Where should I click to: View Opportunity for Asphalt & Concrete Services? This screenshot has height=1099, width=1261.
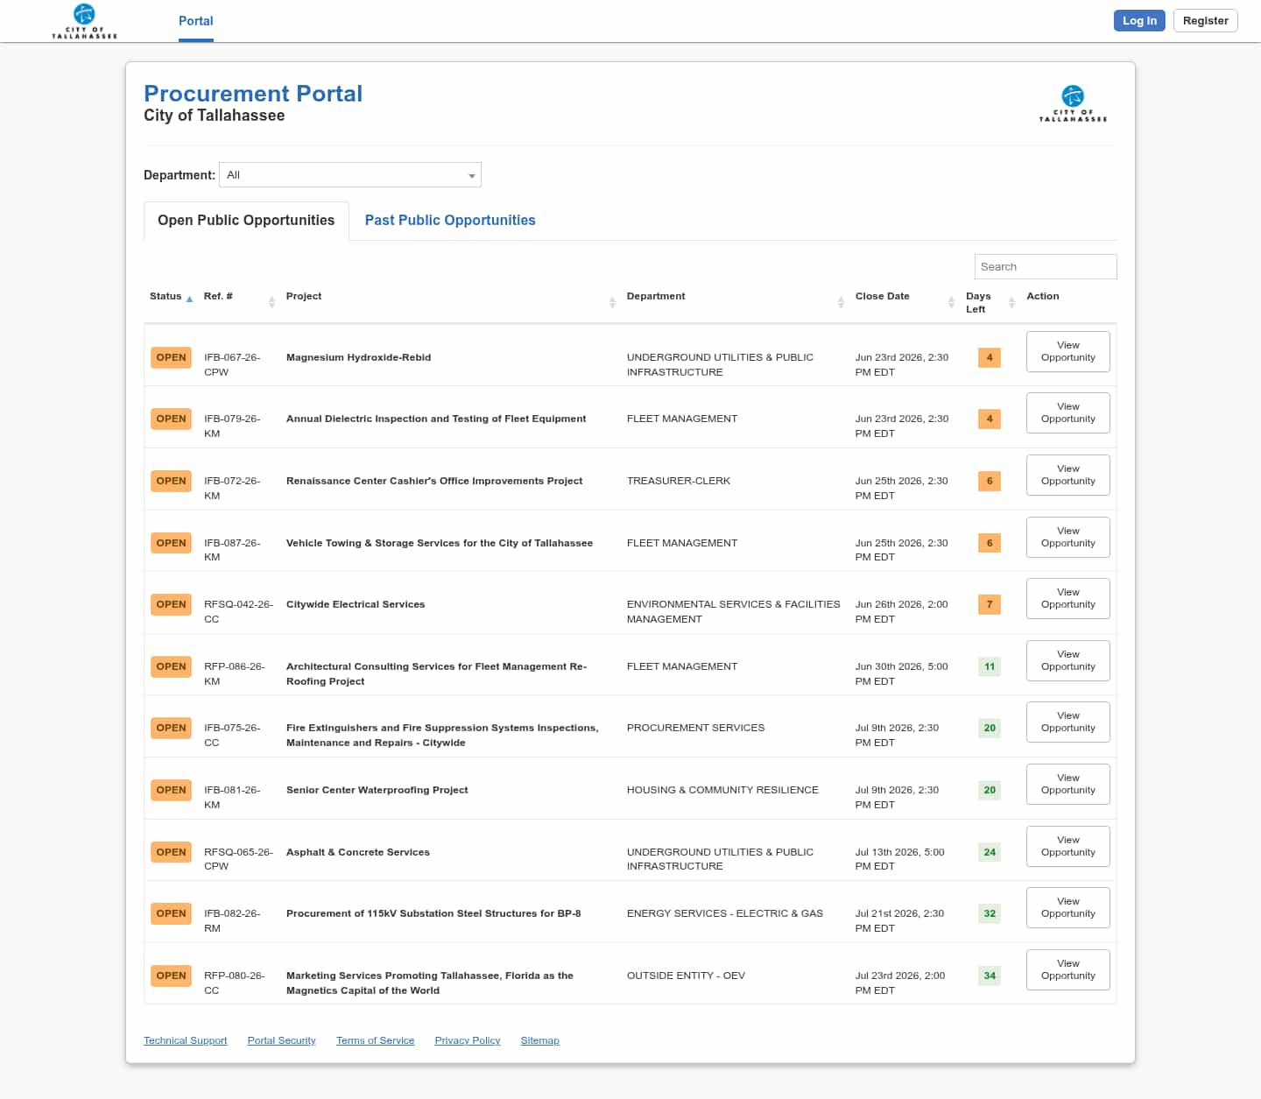click(x=1068, y=846)
